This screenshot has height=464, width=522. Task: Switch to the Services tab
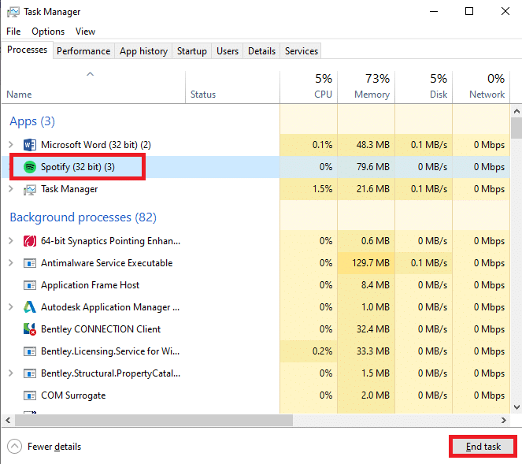click(302, 51)
